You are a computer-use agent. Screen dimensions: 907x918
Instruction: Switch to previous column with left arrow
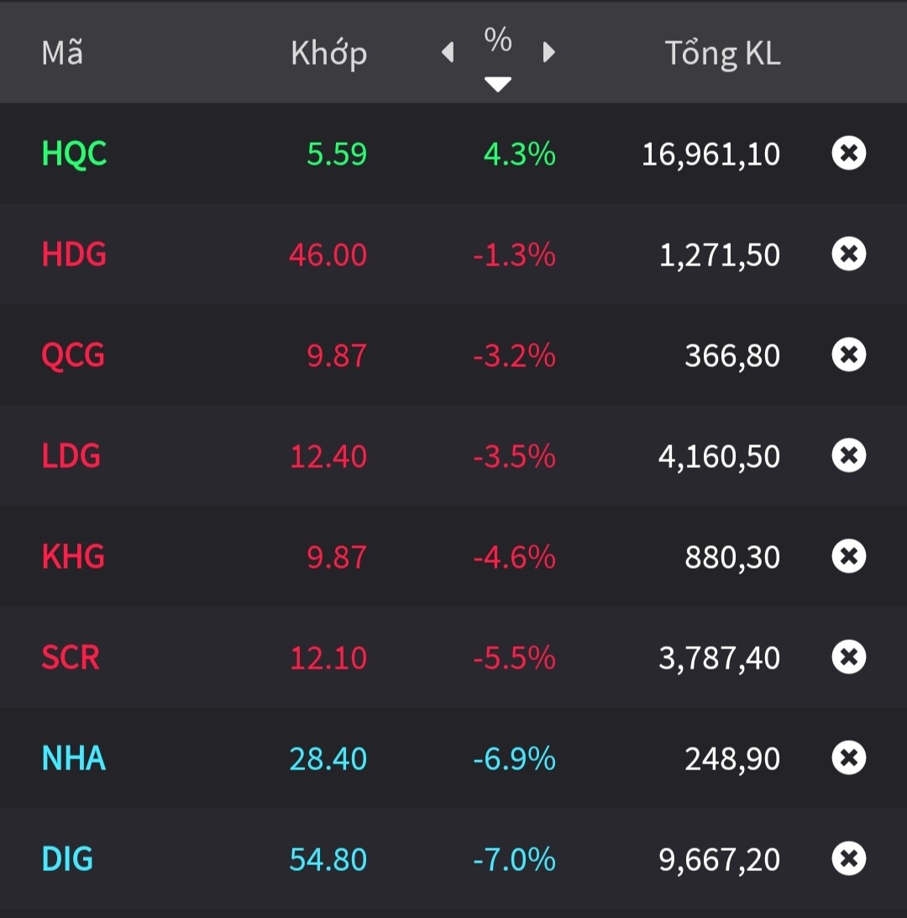(448, 53)
